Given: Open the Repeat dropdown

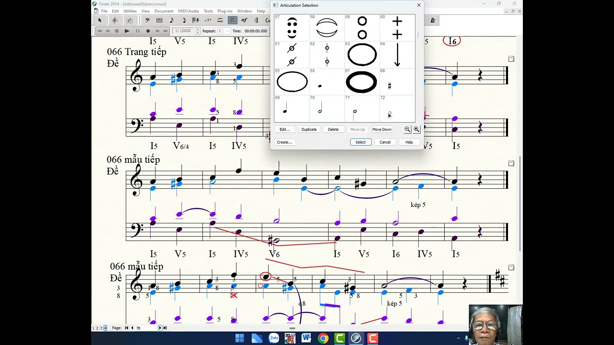Looking at the screenshot, I should pyautogui.click(x=224, y=31).
